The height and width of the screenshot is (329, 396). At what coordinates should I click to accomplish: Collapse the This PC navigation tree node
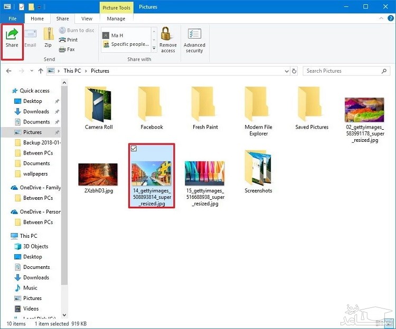(x=7, y=236)
